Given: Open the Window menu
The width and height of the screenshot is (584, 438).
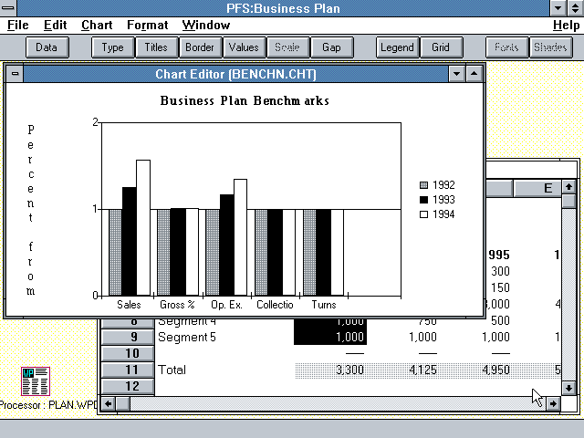Looking at the screenshot, I should click(x=206, y=25).
